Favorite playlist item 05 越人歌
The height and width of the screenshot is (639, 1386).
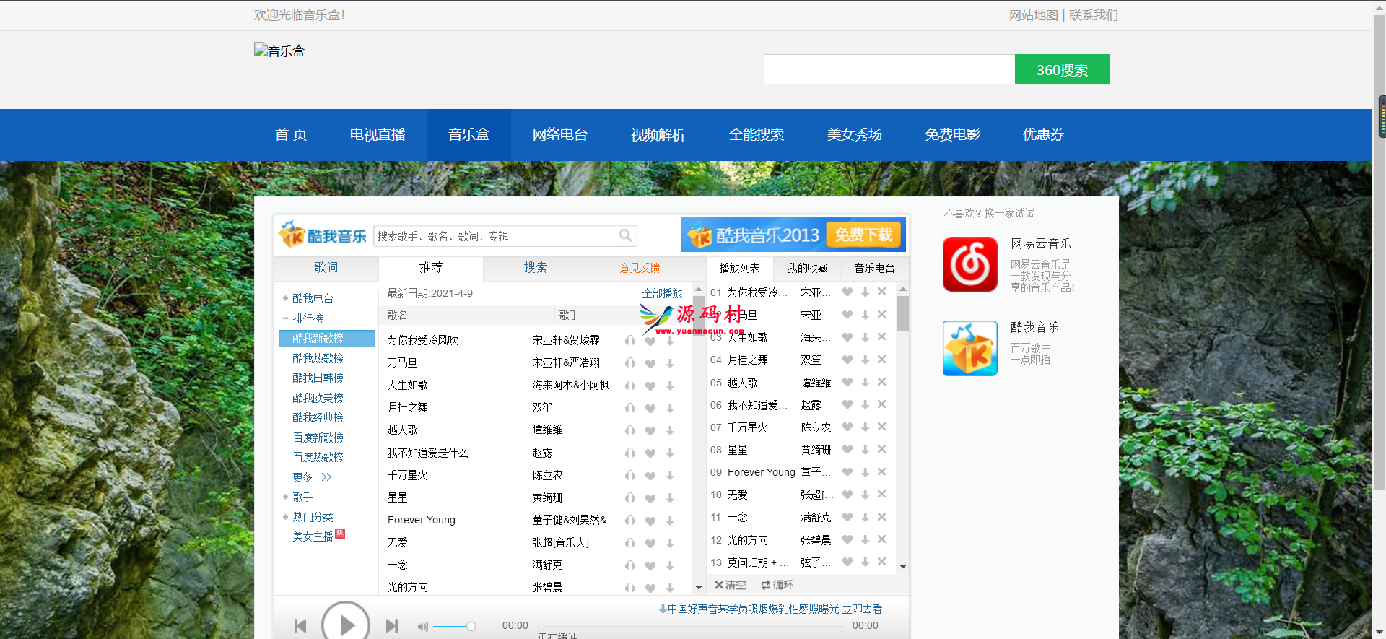(847, 382)
